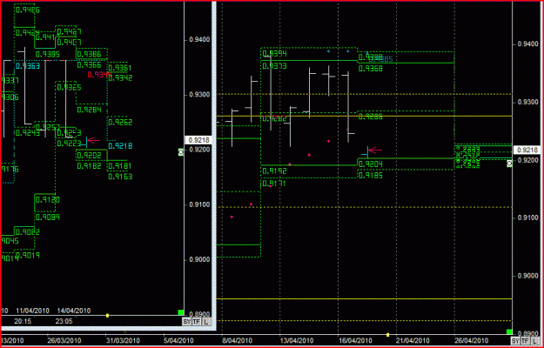The height and width of the screenshot is (348, 544).
Task: Click green status square in left chart
Action: tap(181, 312)
